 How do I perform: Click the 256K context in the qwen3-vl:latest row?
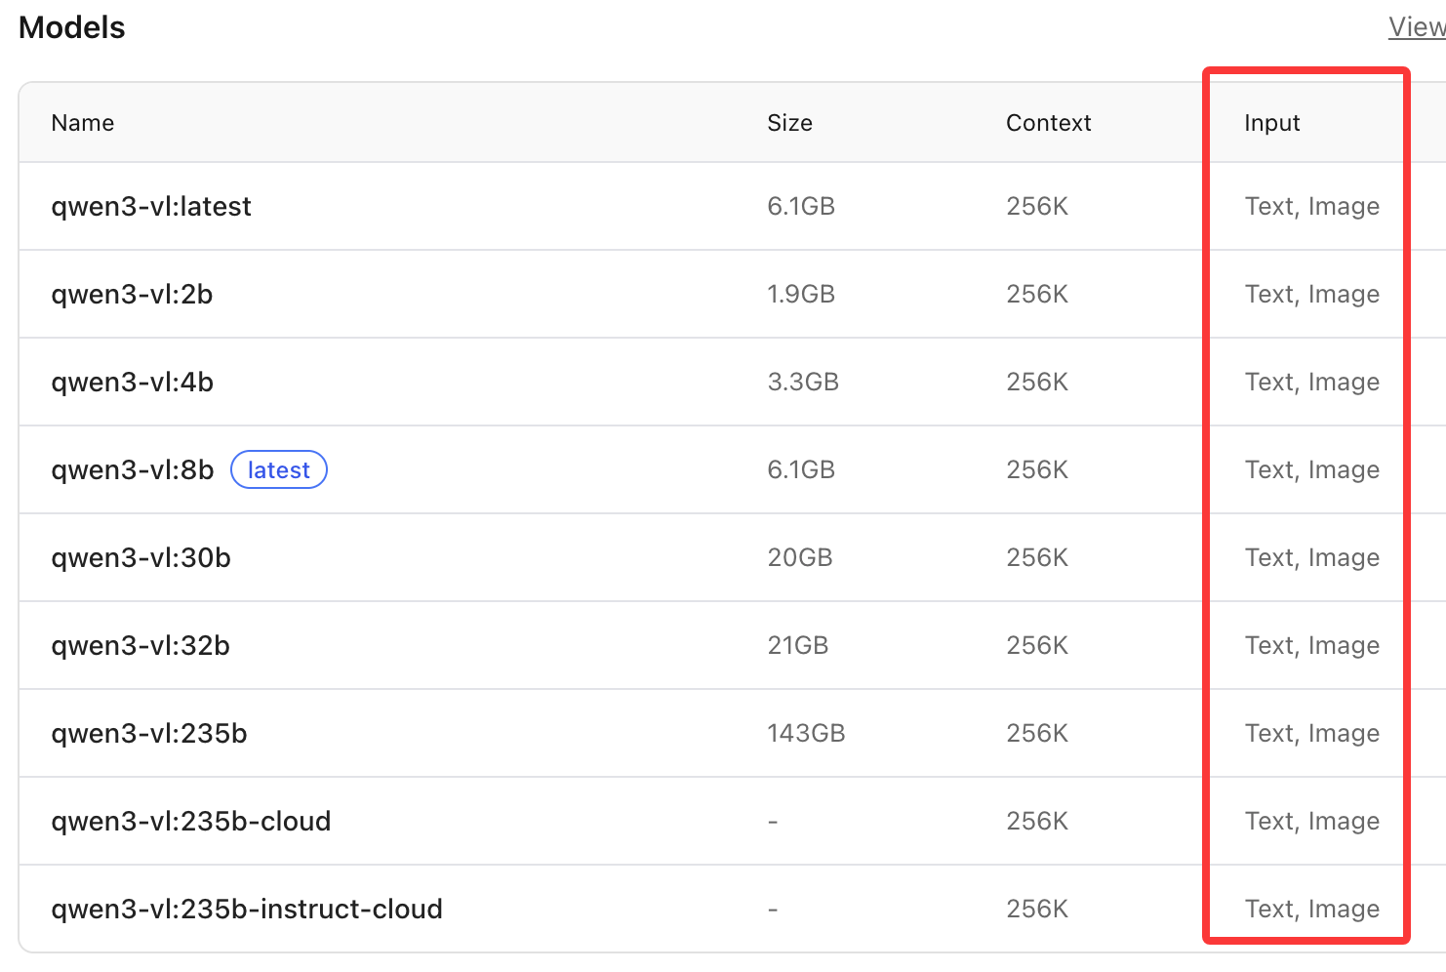1037,207
